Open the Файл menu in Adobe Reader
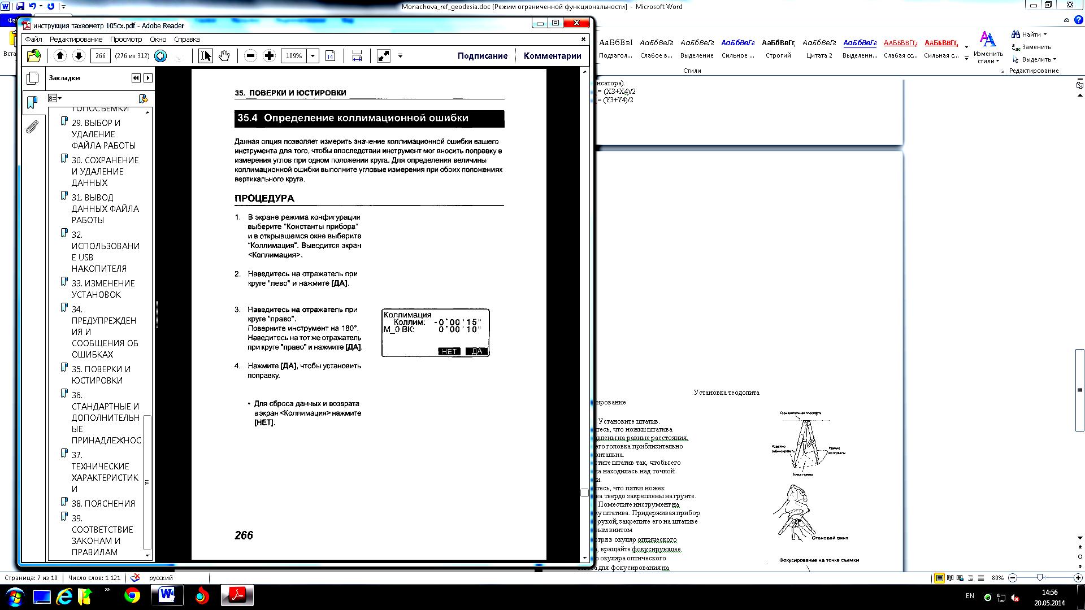This screenshot has width=1085, height=610. coord(33,39)
